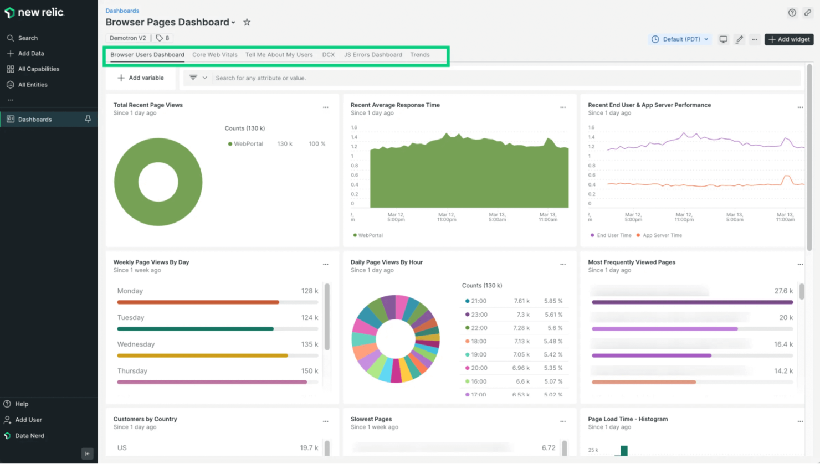Open the Default (PDT) time picker
The image size is (820, 464).
[x=680, y=39]
